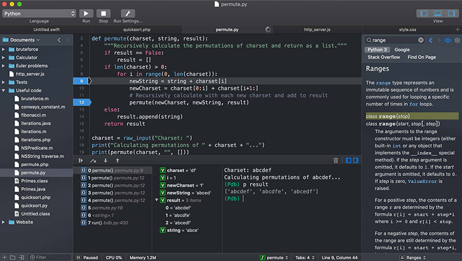Step into with down arrow
Screen dimensions: 462x261
point(106,161)
